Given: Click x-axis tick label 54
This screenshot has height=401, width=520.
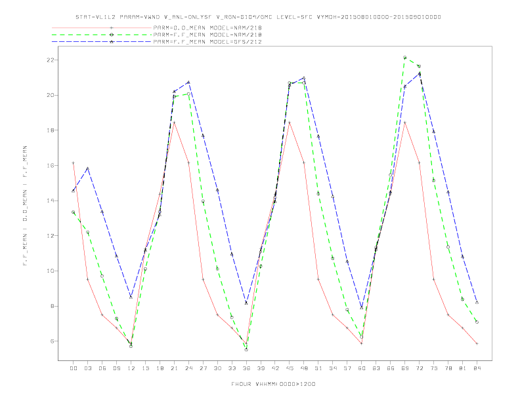Looking at the screenshot, I should (x=333, y=368).
